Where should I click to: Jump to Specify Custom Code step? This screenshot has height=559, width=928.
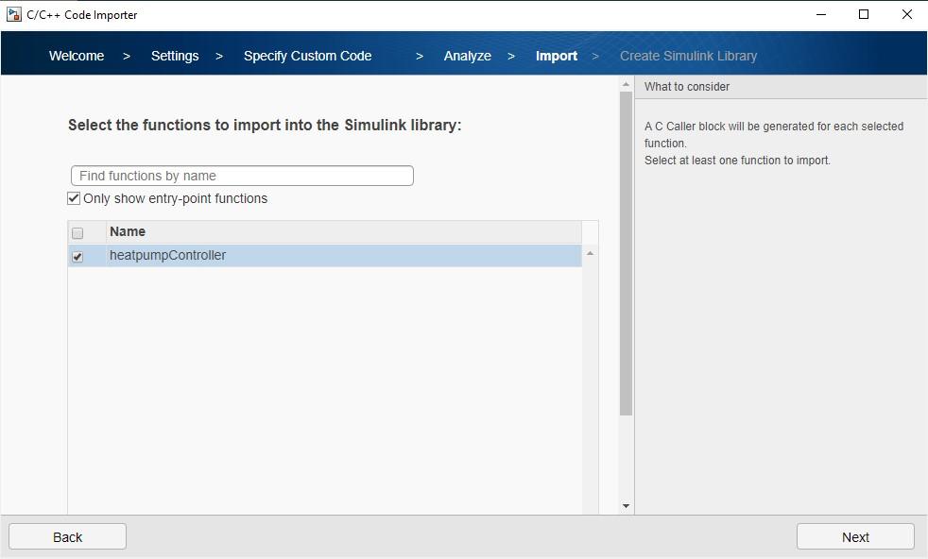[307, 56]
